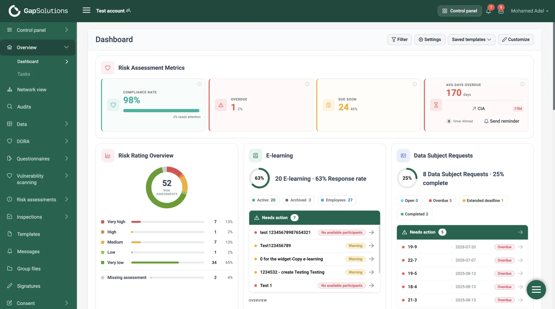Click the Data Subject Requests widget icon

[403, 156]
